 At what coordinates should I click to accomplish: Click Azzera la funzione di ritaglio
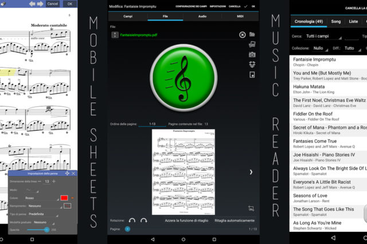coord(186,221)
